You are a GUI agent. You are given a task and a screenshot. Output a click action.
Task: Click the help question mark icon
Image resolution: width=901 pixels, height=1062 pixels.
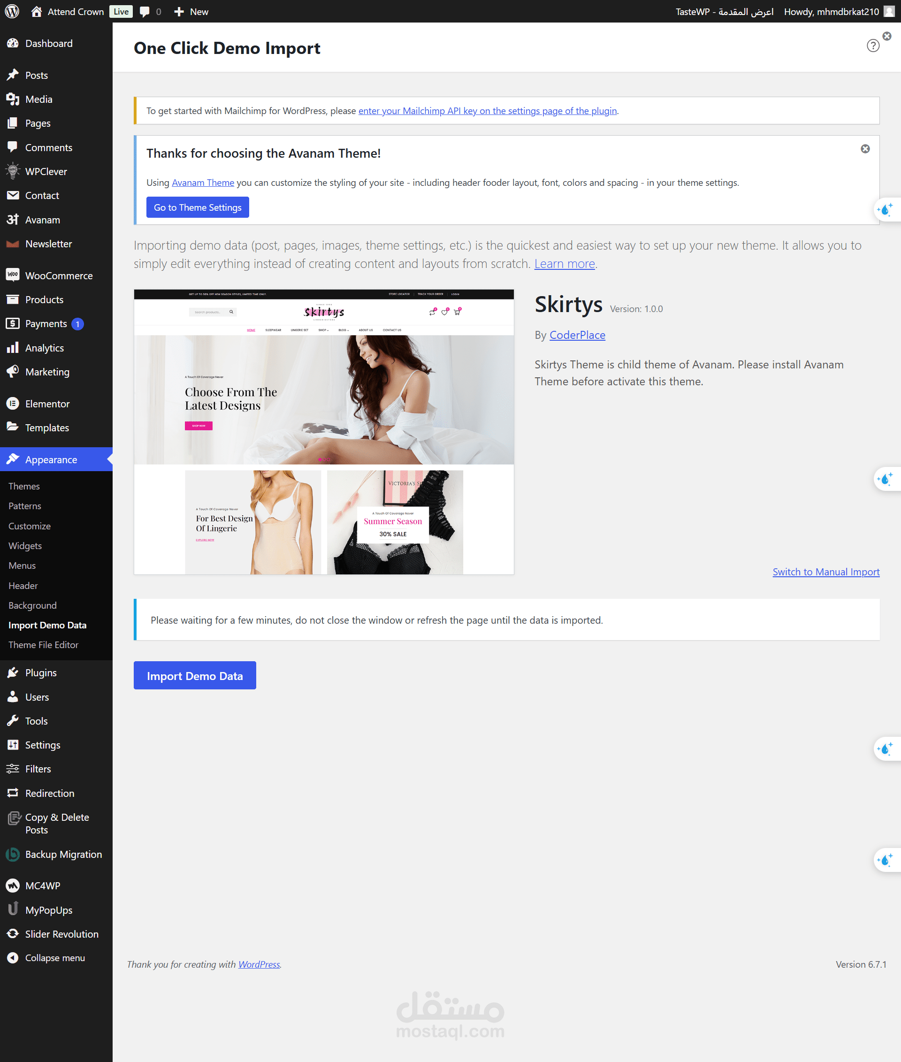coord(873,46)
